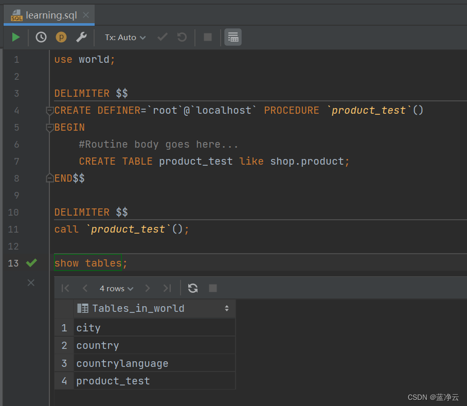This screenshot has height=406, width=467.
Task: Click the '#Routine body goes here...' comment
Action: pos(158,145)
